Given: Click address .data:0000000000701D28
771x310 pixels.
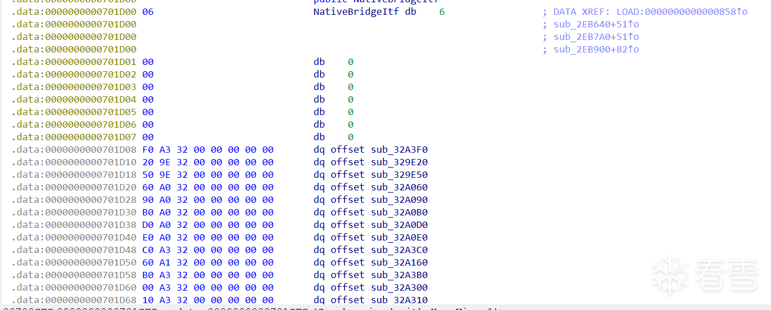Looking at the screenshot, I should coord(74,199).
